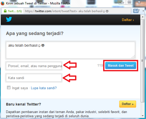146x119 pixels.
Task: Open the Lupa kata sandi? link
Action: tap(44, 88)
